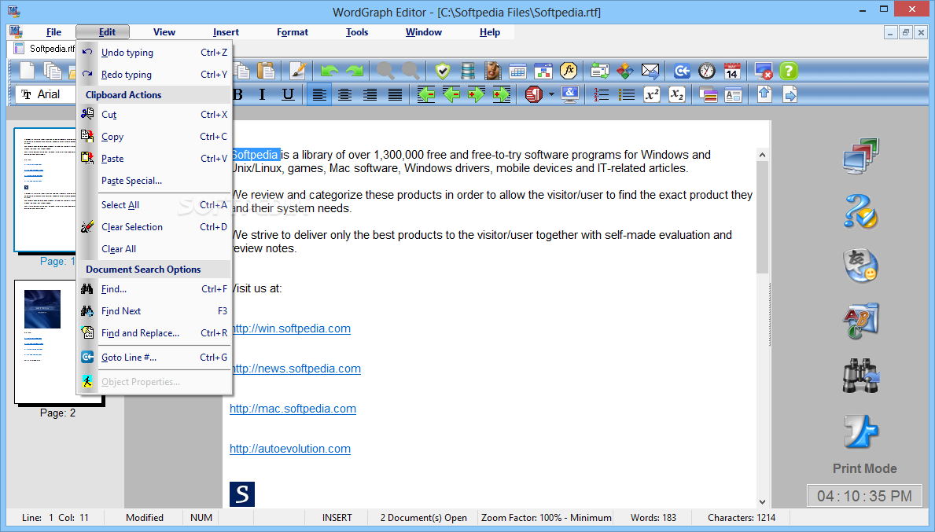The width and height of the screenshot is (935, 532).
Task: Choose Find Next menu entry
Action: coord(154,311)
